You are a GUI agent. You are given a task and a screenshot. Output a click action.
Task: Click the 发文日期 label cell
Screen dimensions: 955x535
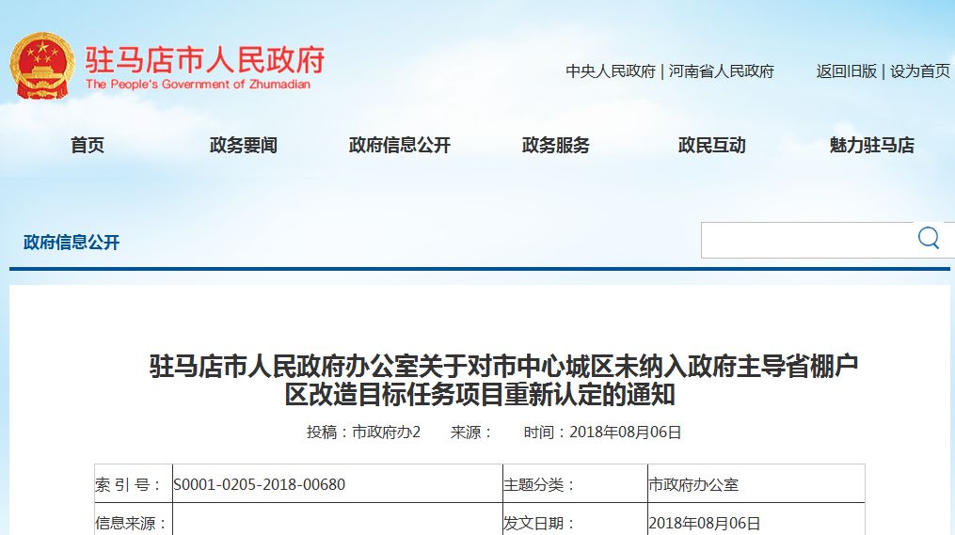[575, 520]
